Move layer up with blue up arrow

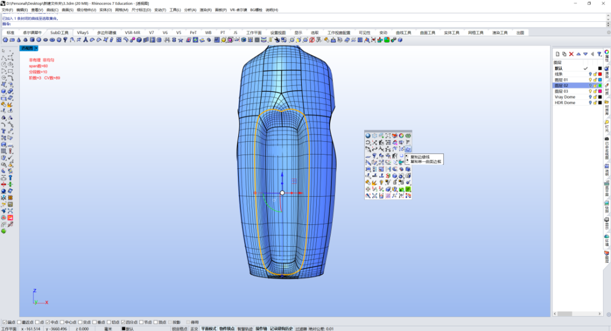(x=578, y=54)
